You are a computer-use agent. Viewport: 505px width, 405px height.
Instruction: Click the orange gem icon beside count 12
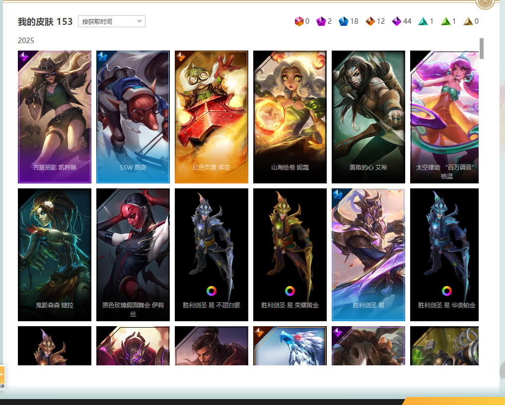(370, 21)
